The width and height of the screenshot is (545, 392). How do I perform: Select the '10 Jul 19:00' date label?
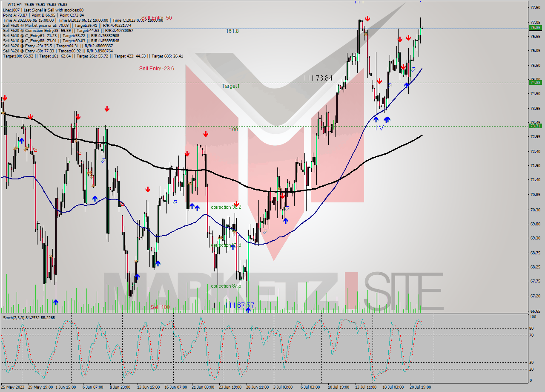[338, 387]
